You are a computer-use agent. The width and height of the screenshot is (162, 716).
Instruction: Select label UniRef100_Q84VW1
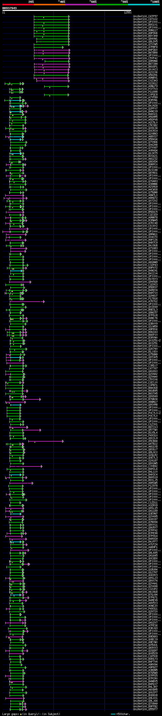[145, 39]
